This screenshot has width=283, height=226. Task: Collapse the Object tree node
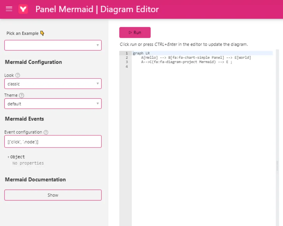click(8, 157)
